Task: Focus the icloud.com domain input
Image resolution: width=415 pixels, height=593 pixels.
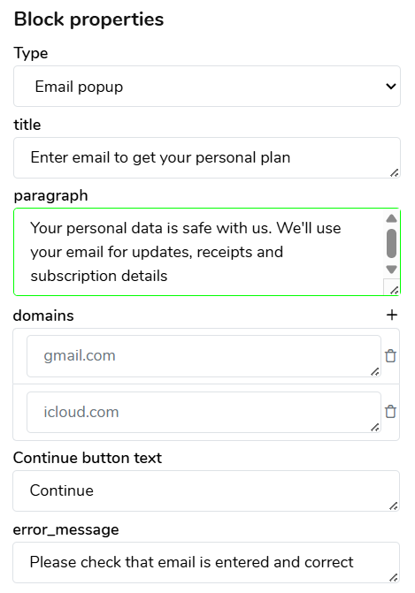Action: coord(204,412)
